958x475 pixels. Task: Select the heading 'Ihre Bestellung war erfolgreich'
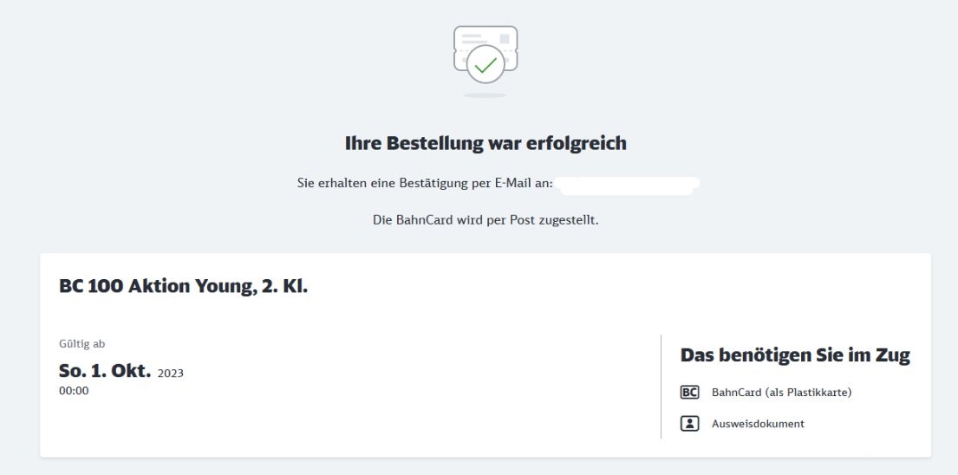click(486, 143)
